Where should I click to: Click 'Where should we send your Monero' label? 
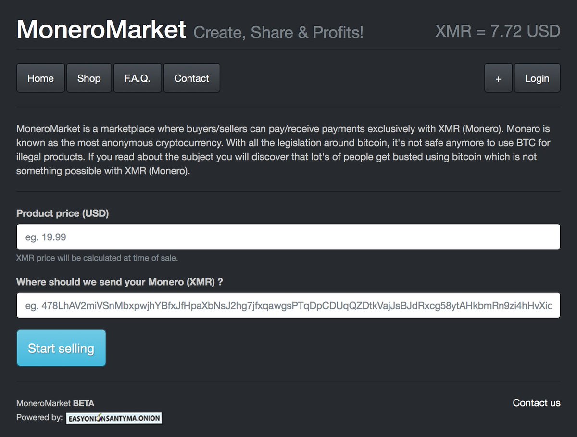coord(120,282)
